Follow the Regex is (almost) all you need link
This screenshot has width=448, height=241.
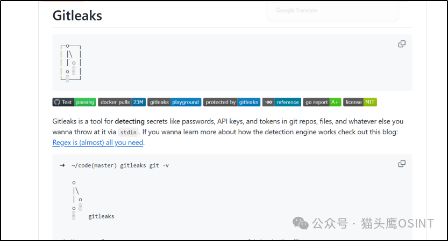click(98, 142)
